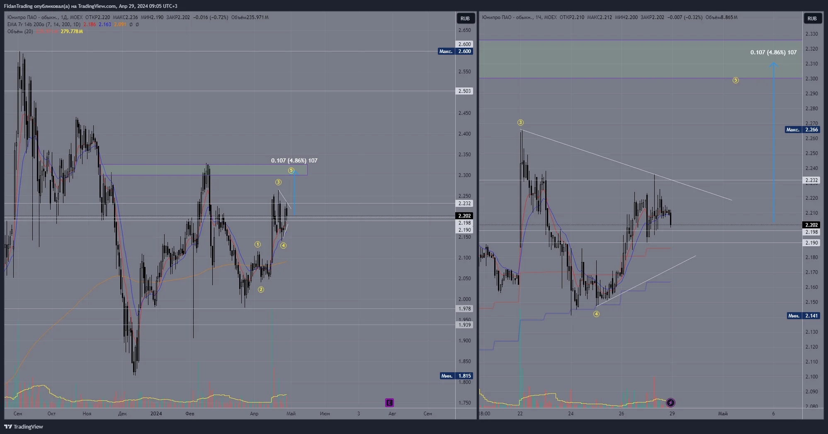Click the purple E earnings marker
The width and height of the screenshot is (828, 434).
click(x=389, y=402)
